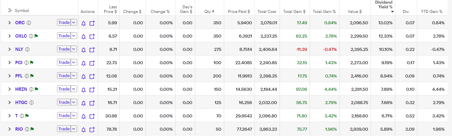Sort by Total Gain $ column header
This screenshot has width=452, height=136.
[x=294, y=12]
